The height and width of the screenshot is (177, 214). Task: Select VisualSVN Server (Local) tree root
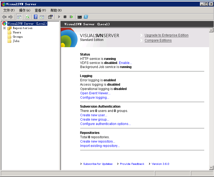pos(27,24)
